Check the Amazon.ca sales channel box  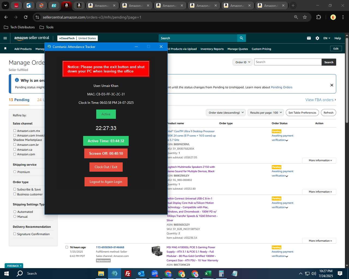tap(15, 149)
